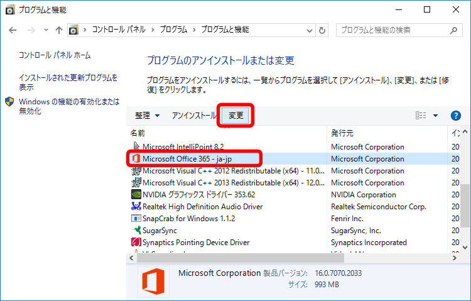This screenshot has width=471, height=301.
Task: Click the horizontal scrollbar thumb
Action: click(x=241, y=258)
